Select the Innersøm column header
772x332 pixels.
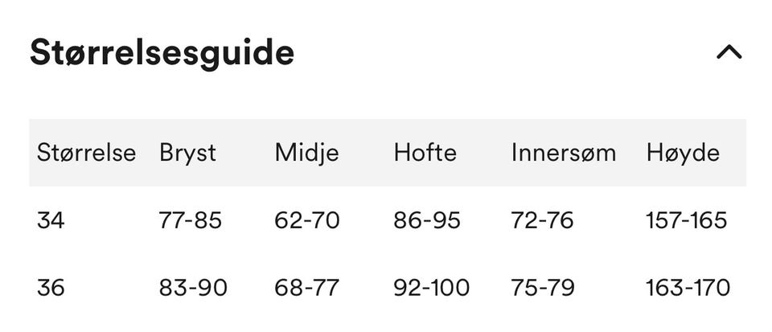coord(564,153)
